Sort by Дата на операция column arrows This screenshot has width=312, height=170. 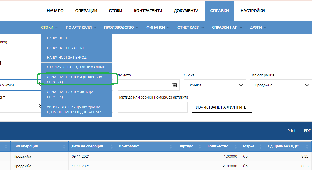tap(111, 146)
